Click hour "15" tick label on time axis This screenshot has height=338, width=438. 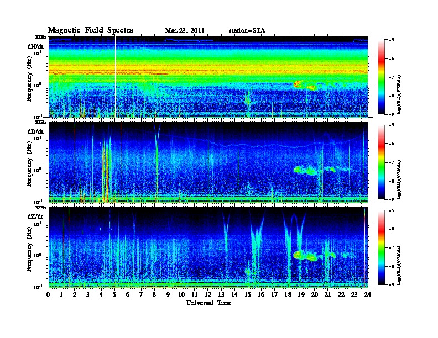point(248,294)
